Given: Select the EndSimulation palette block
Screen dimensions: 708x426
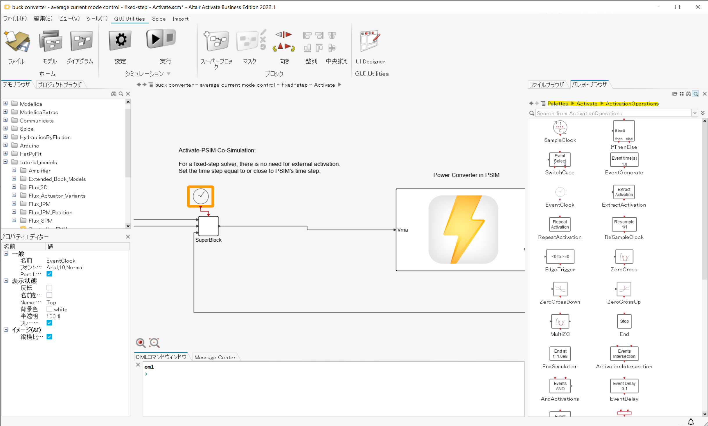Looking at the screenshot, I should click(x=560, y=354).
